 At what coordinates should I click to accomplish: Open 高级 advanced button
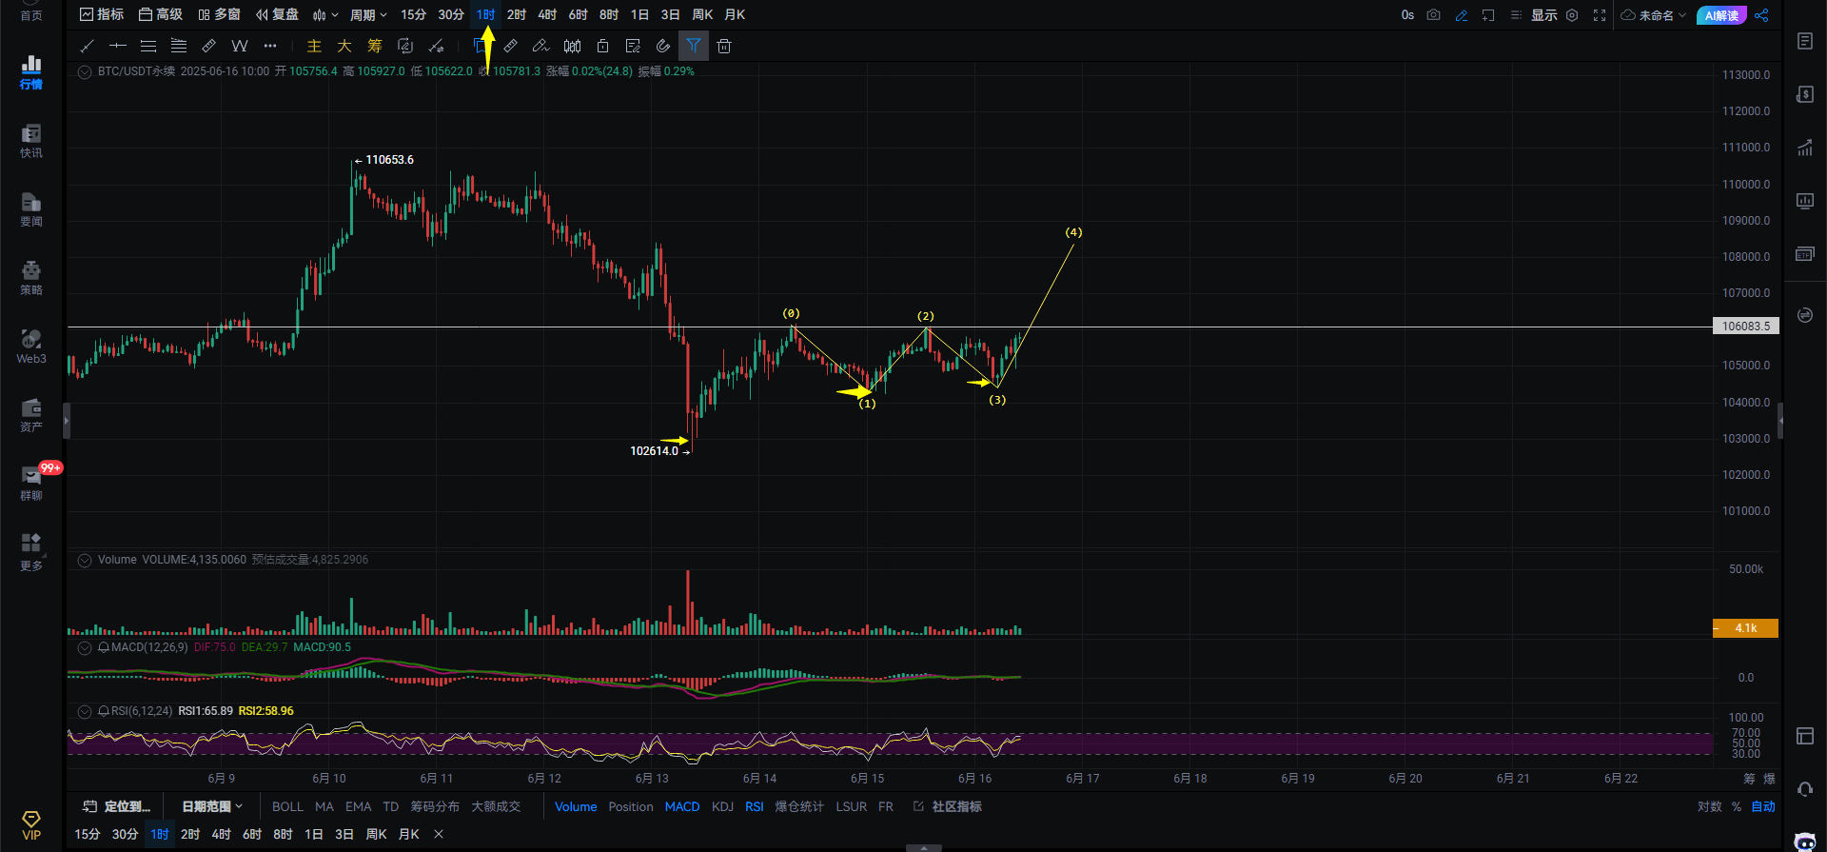161,15
